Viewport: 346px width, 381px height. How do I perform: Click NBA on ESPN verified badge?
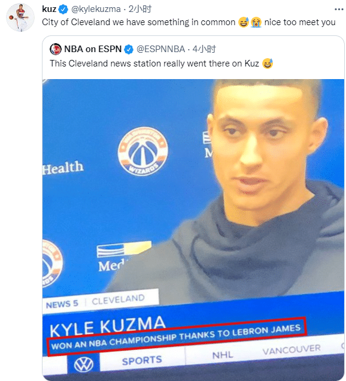[129, 49]
